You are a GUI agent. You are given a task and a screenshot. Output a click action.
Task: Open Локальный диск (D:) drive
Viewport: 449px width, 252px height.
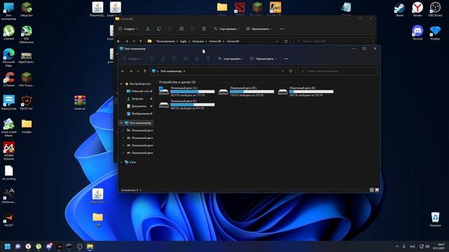(x=246, y=92)
